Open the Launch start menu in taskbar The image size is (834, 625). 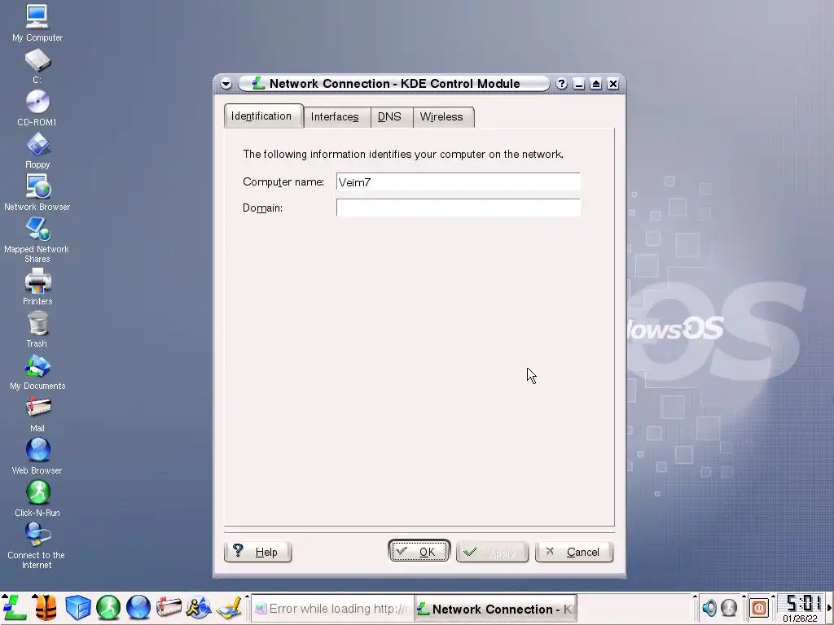15,608
